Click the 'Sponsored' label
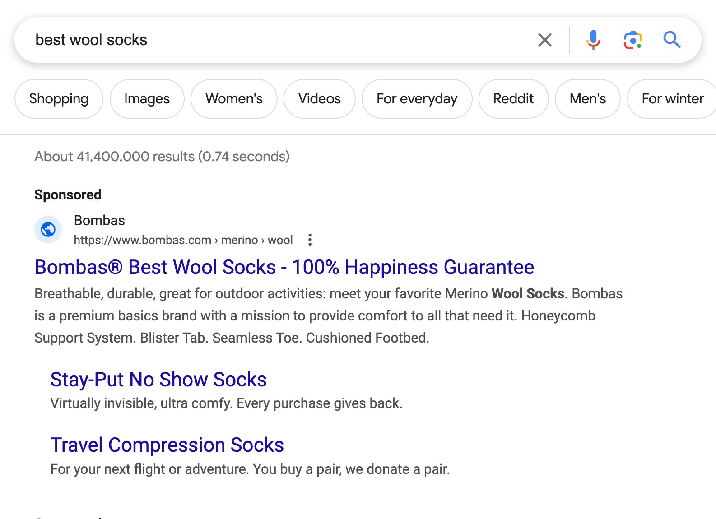716x519 pixels. pos(68,195)
